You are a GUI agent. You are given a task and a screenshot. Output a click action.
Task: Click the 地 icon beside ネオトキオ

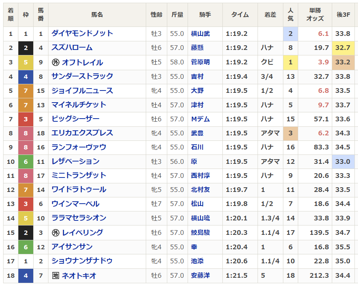pyautogui.click(x=55, y=275)
